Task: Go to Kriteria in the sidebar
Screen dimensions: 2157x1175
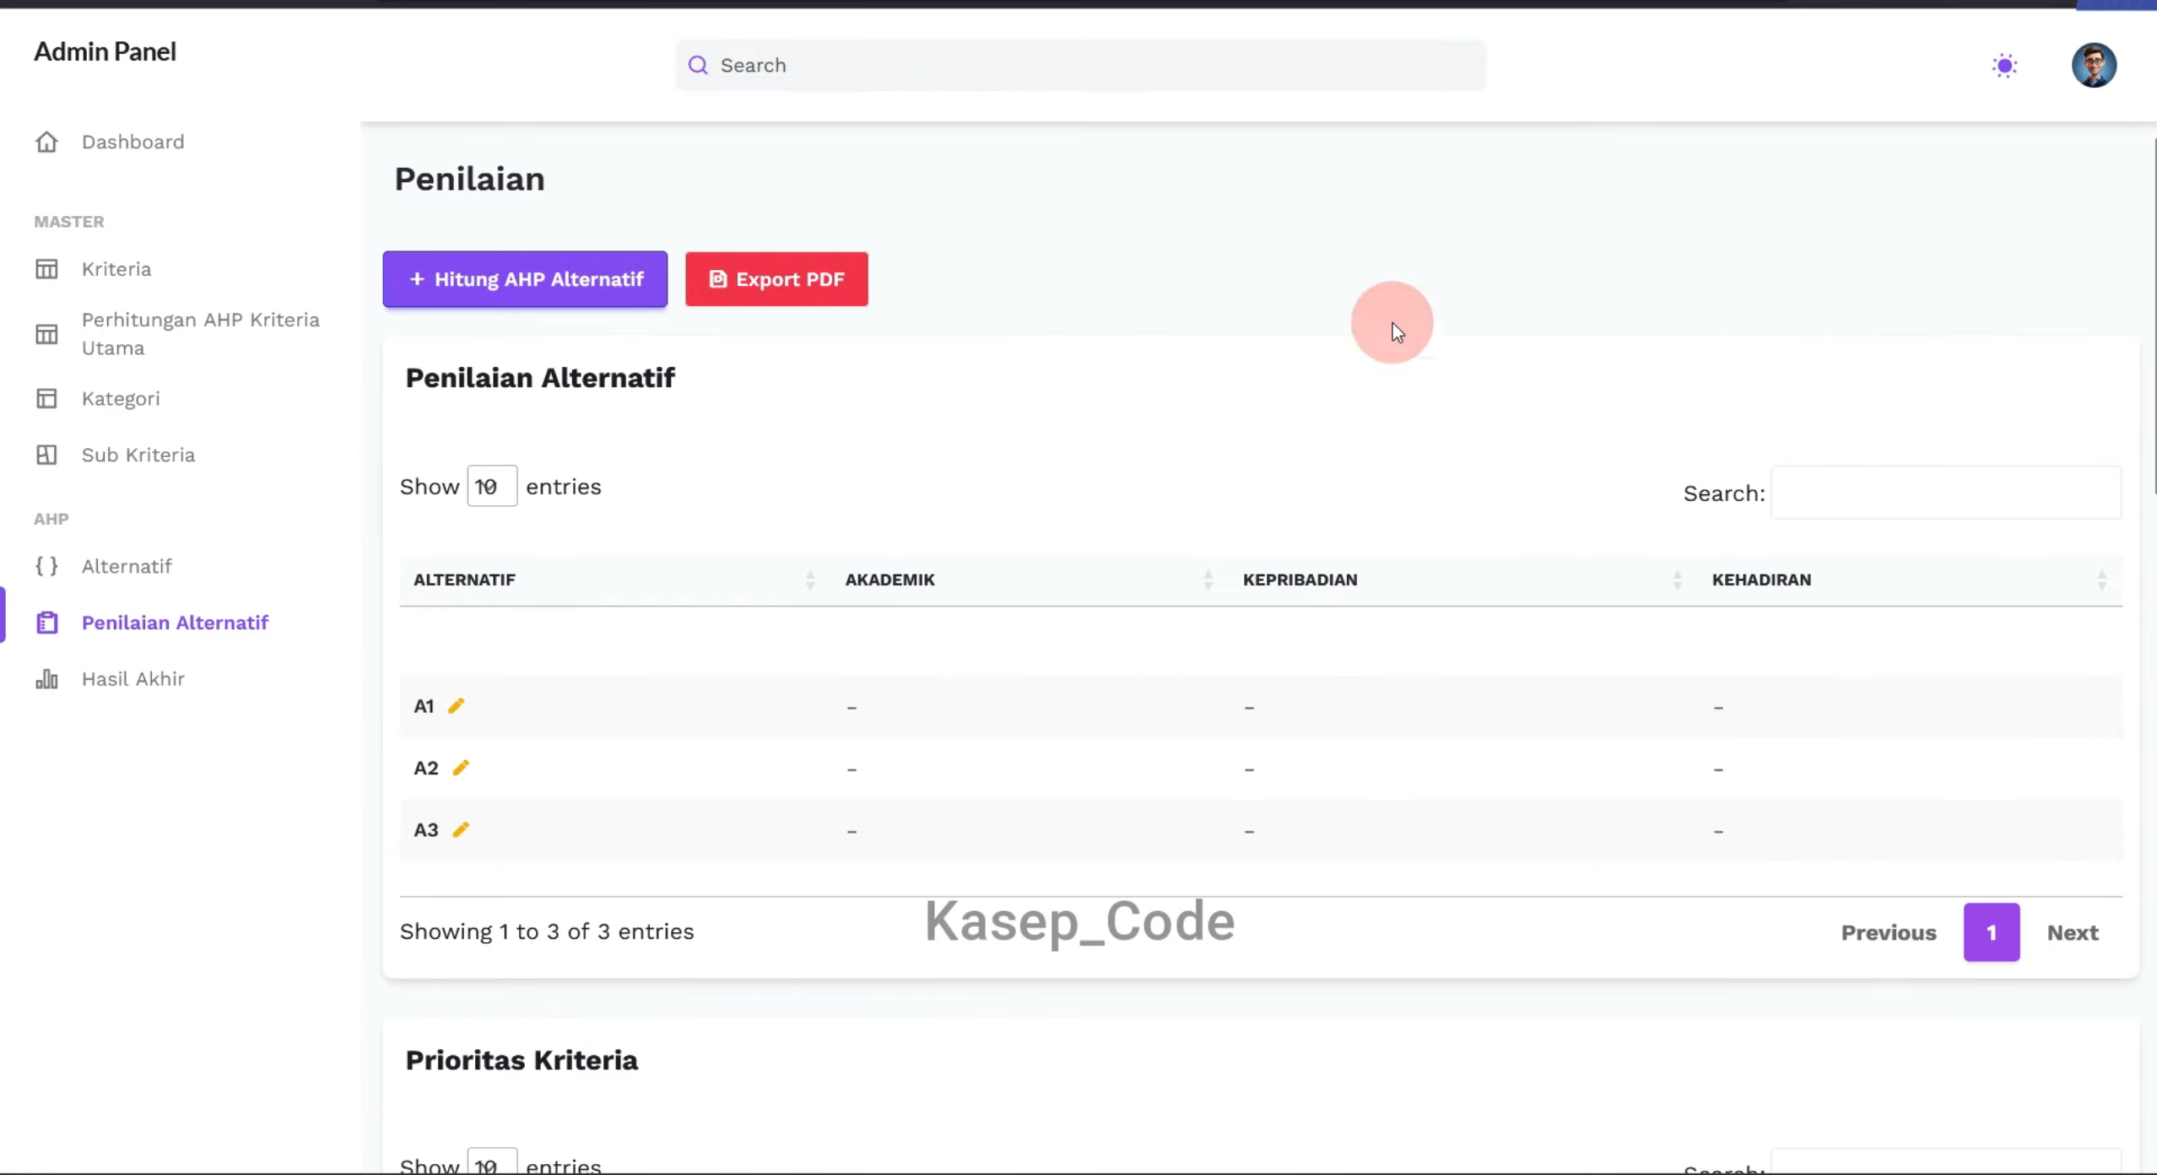Action: 116,269
